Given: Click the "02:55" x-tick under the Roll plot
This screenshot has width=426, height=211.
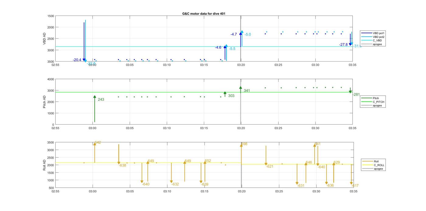Looking at the screenshot, I should [x=55, y=192].
